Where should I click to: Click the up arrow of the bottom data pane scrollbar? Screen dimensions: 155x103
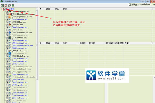tap(154, 78)
